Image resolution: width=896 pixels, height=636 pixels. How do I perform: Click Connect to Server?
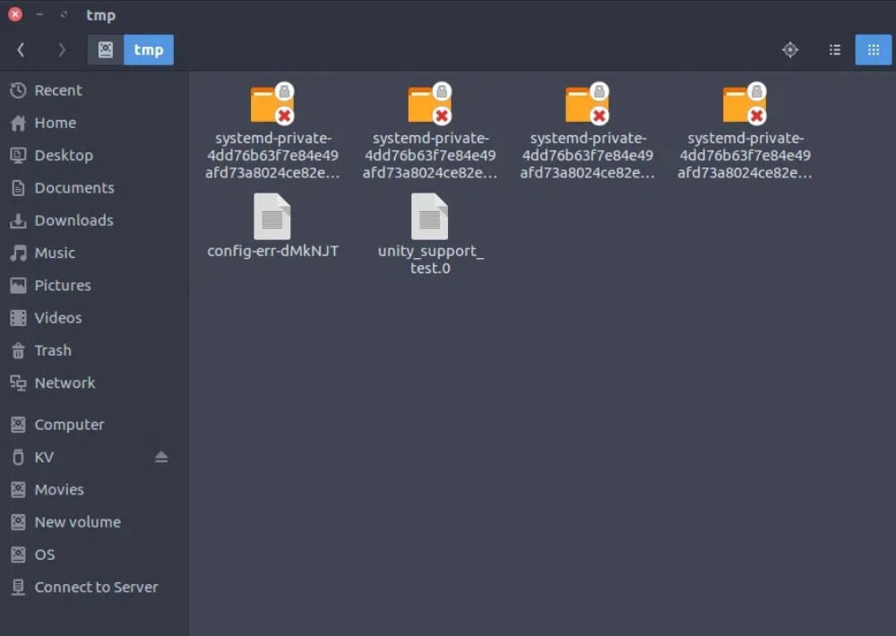pos(96,587)
